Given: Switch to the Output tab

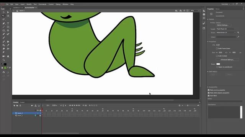Looking at the screenshot, I should point(22,102).
